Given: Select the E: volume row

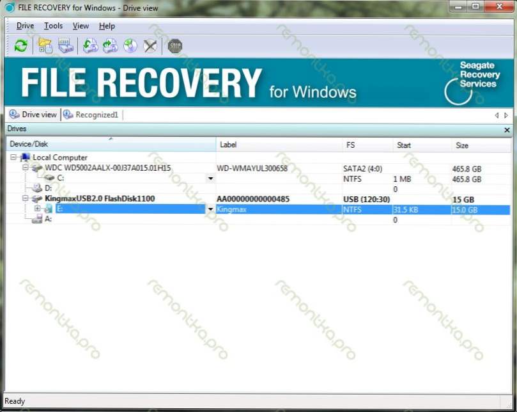Looking at the screenshot, I should (x=258, y=209).
